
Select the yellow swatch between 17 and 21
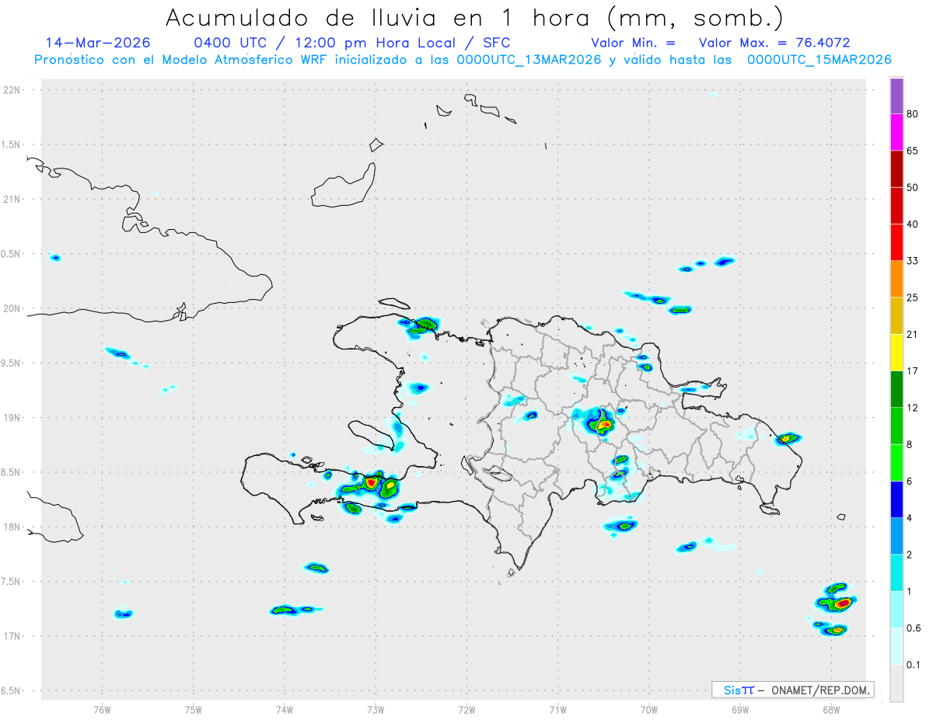coord(896,353)
